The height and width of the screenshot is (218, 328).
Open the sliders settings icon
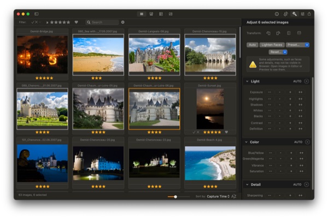pos(302,14)
